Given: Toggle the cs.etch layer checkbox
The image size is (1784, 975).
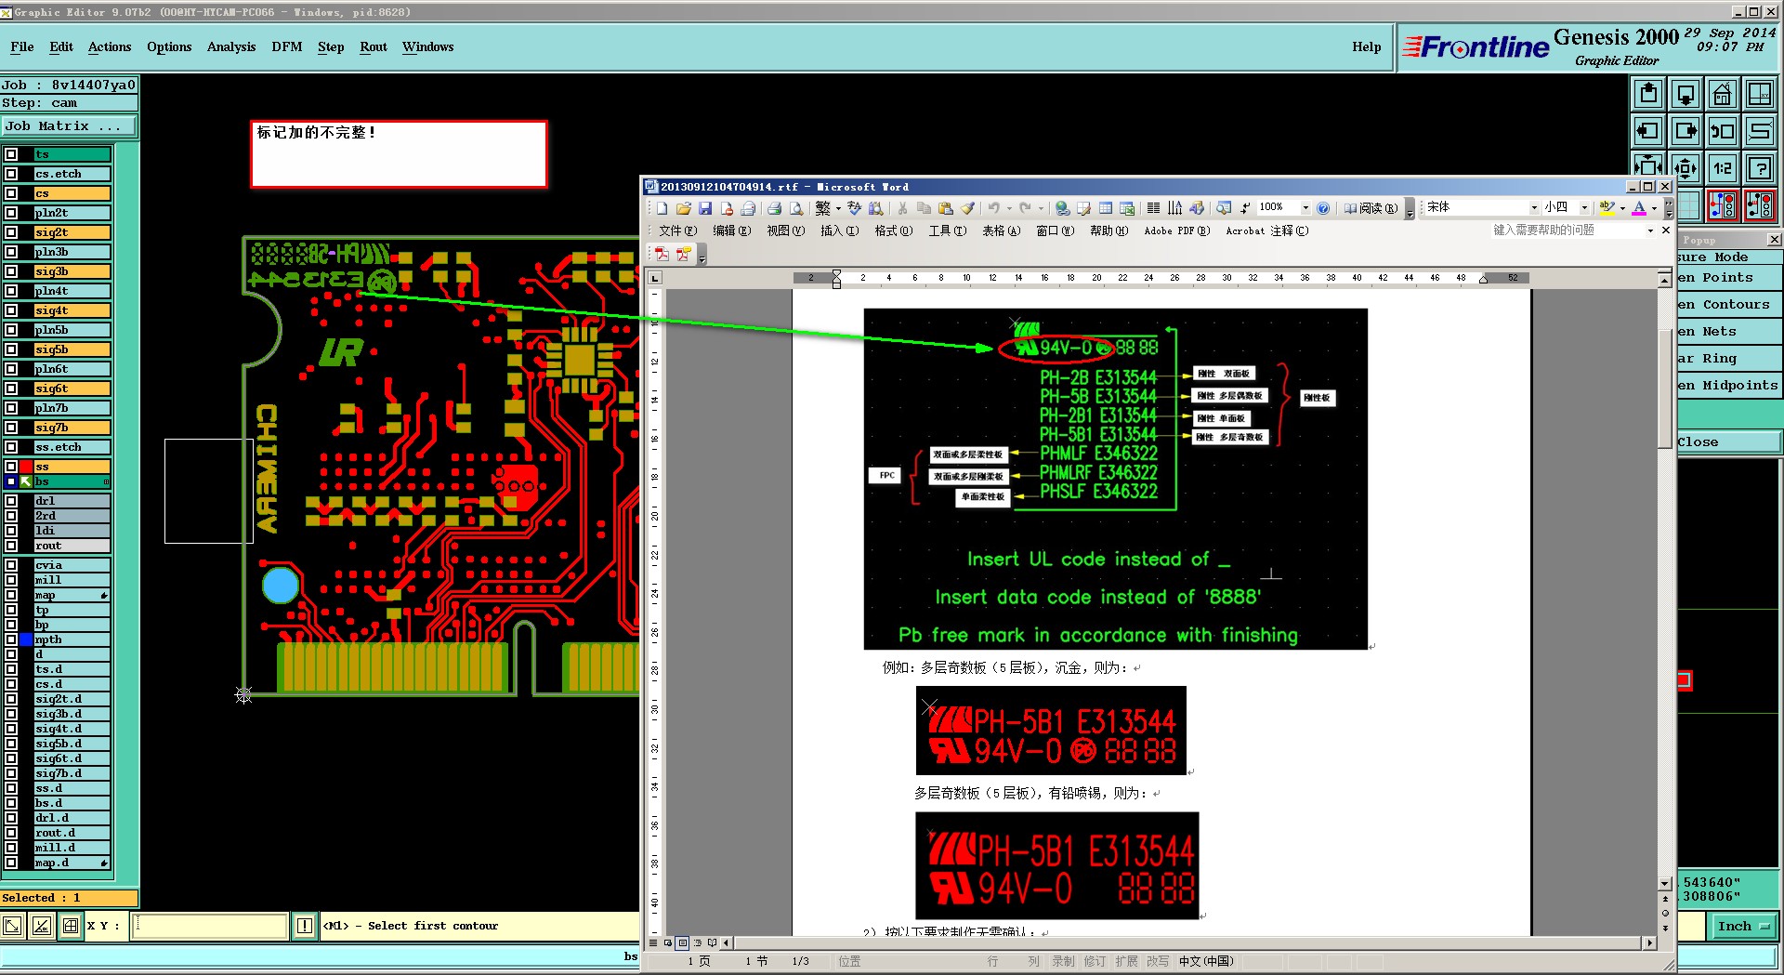Looking at the screenshot, I should tap(11, 174).
